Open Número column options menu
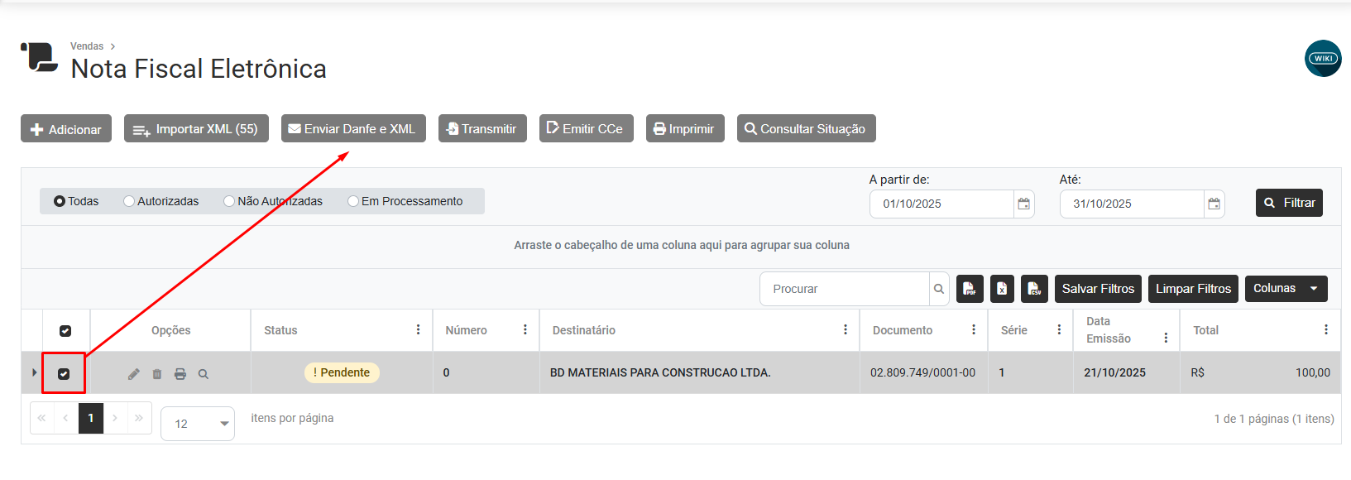This screenshot has height=480, width=1351. coord(525,329)
